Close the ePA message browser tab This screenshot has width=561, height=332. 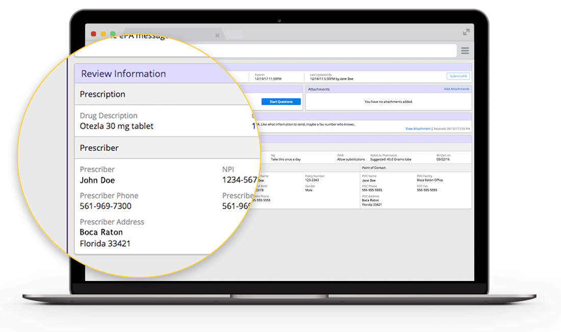(x=217, y=35)
